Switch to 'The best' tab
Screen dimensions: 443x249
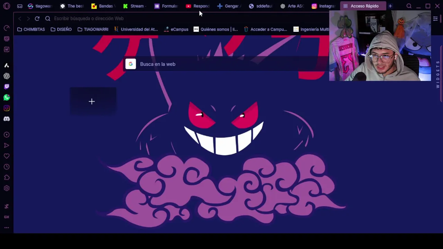(x=72, y=6)
